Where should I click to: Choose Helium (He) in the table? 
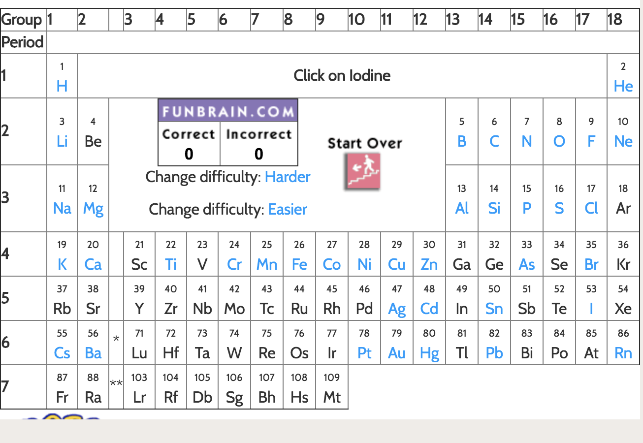point(623,86)
